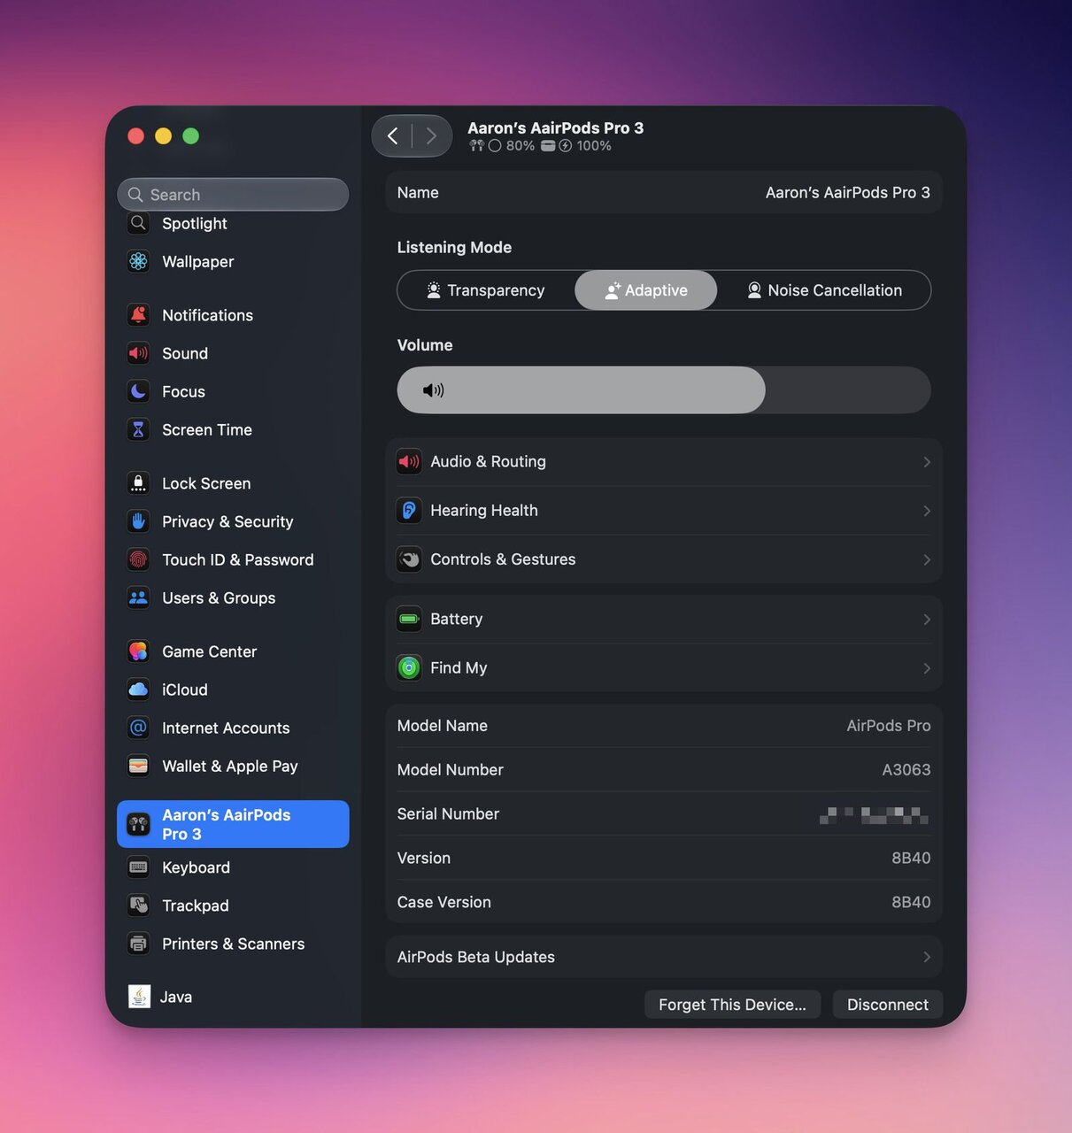Go back with the left arrow button
The height and width of the screenshot is (1133, 1072).
393,135
